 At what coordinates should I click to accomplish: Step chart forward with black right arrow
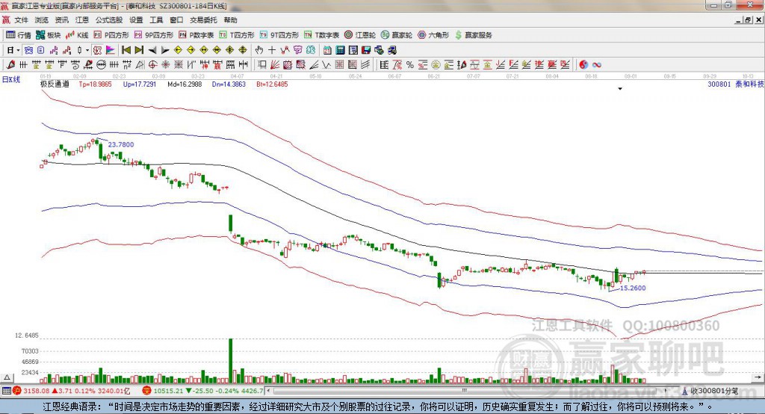click(165, 50)
